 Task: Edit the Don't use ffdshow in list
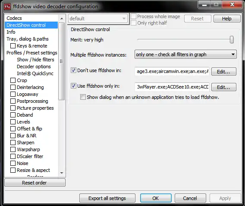click(224, 72)
